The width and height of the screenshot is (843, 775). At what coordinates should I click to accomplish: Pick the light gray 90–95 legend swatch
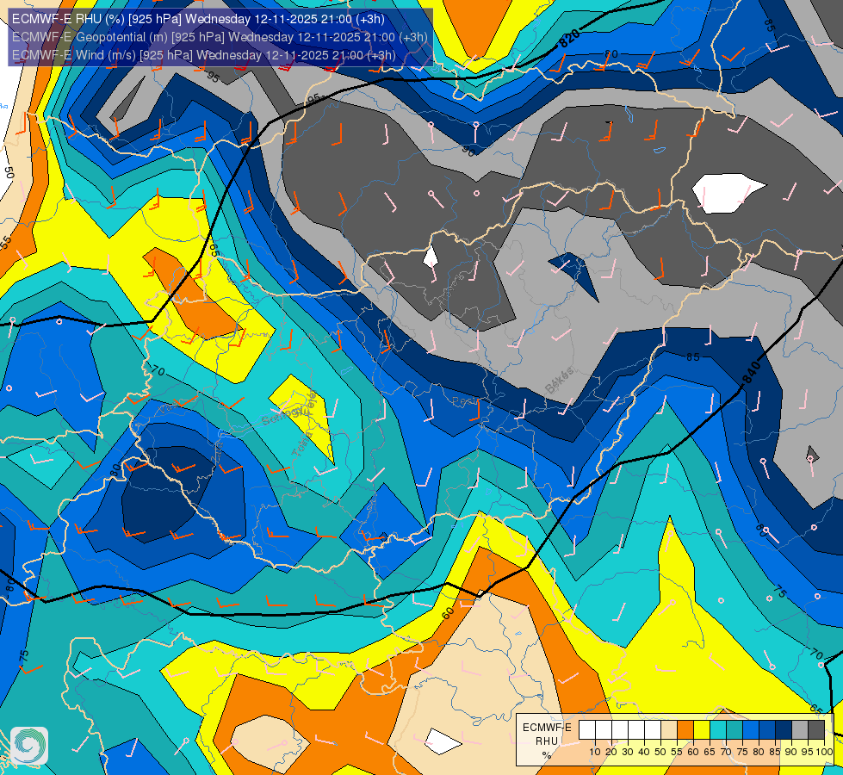(800, 729)
